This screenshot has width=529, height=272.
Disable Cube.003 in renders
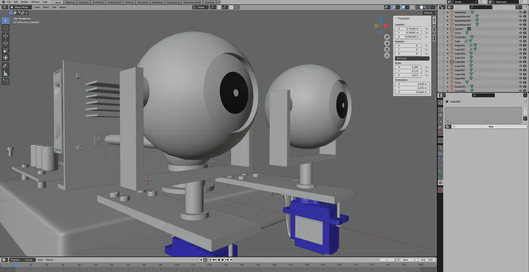pyautogui.click(x=525, y=53)
